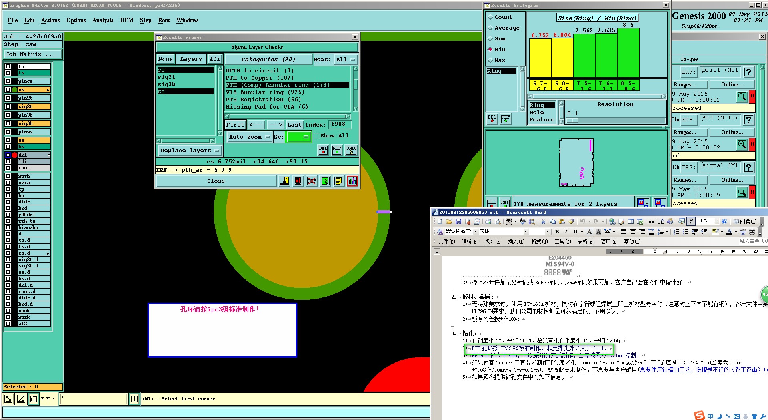
Task: Click the Italic icon in Word
Action: (x=566, y=232)
